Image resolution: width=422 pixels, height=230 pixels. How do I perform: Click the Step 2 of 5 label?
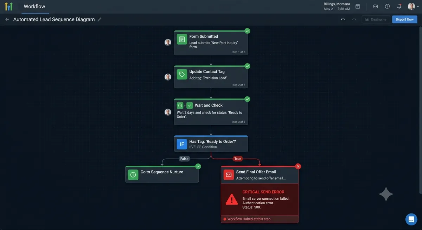pos(238,85)
